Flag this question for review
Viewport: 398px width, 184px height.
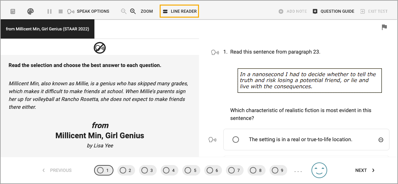click(385, 27)
